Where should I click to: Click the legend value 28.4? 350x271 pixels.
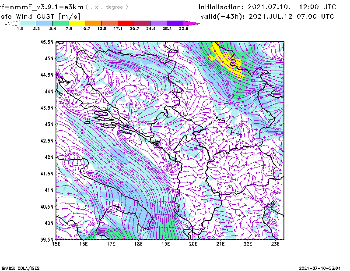(x=167, y=29)
